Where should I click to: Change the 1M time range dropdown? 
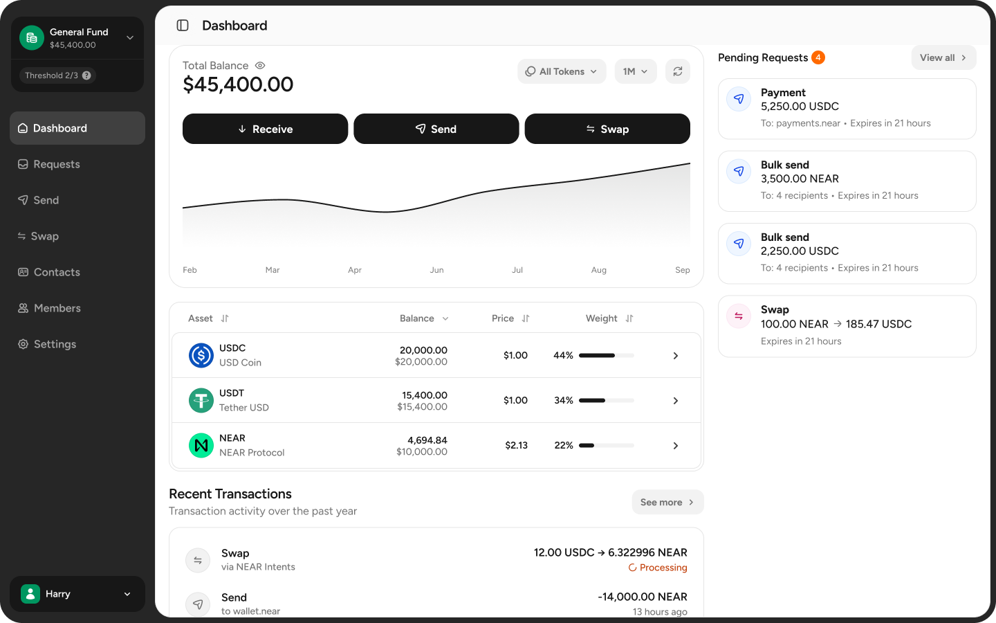pyautogui.click(x=636, y=71)
